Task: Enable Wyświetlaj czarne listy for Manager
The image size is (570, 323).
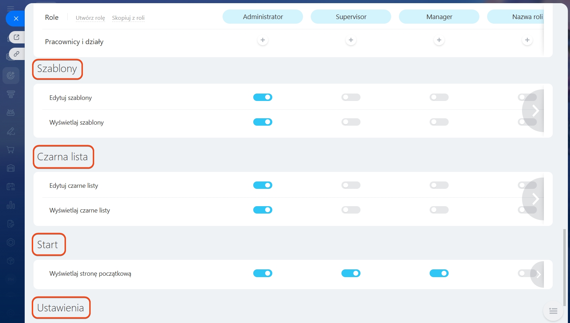Action: click(439, 210)
